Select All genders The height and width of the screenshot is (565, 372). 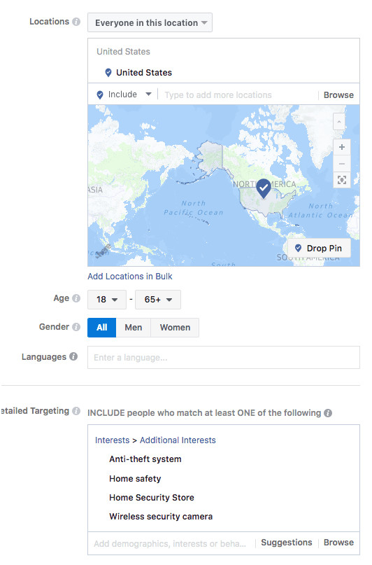[102, 328]
